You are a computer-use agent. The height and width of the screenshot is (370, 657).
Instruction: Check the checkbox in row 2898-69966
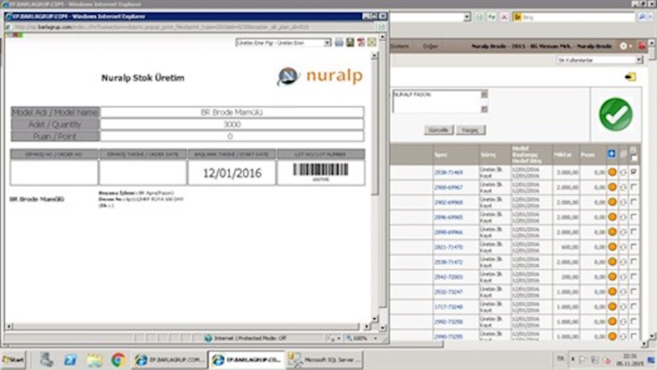click(x=633, y=231)
